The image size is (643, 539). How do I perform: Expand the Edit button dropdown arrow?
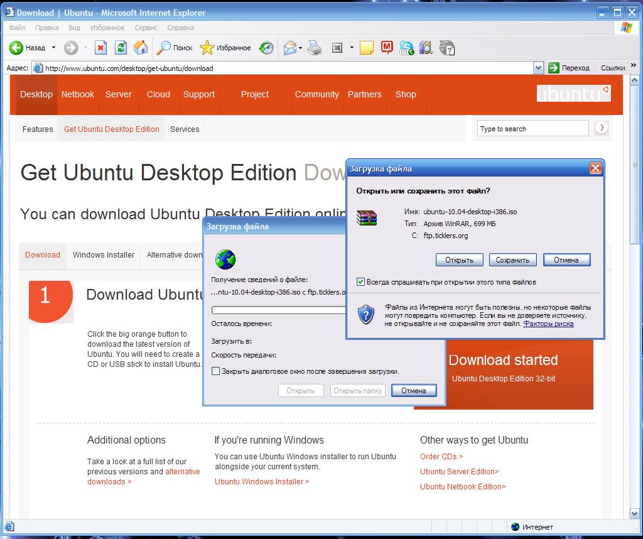pyautogui.click(x=352, y=48)
